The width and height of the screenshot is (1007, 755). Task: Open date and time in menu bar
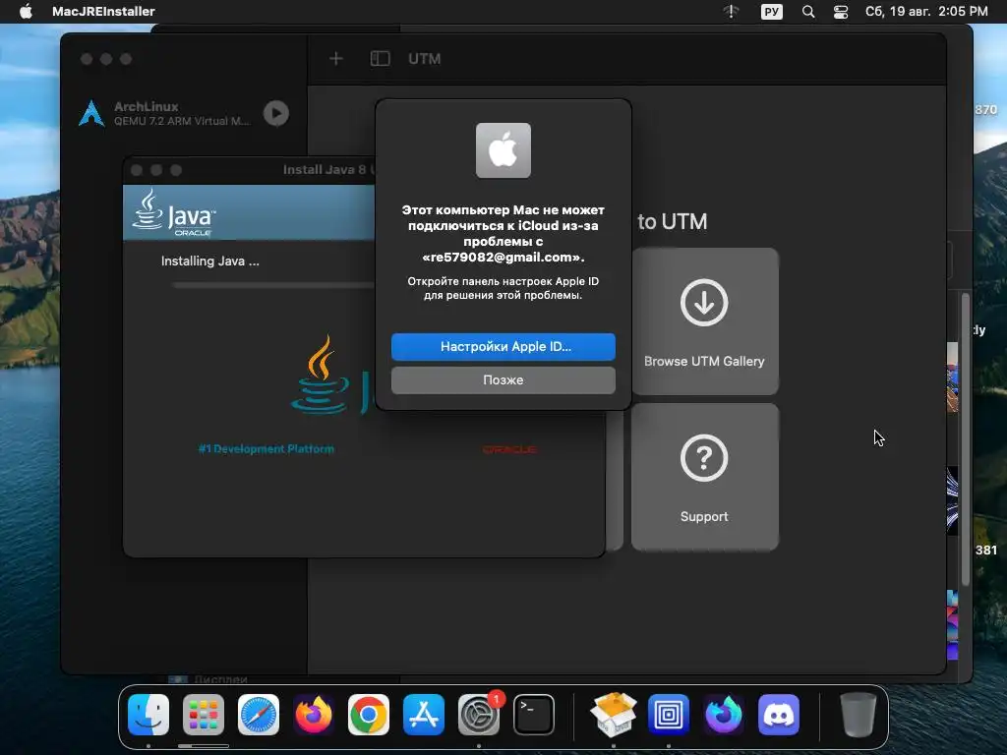(926, 12)
